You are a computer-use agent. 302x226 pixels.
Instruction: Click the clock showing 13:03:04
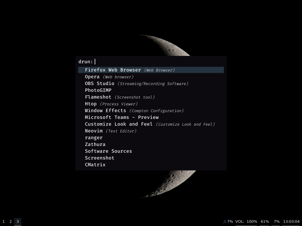(291, 222)
